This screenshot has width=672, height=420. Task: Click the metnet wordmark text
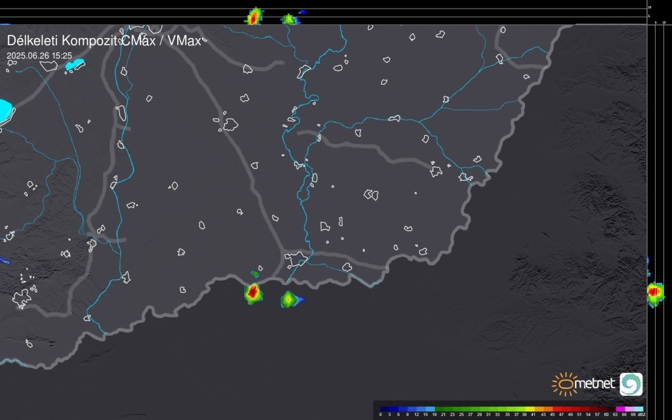[596, 384]
